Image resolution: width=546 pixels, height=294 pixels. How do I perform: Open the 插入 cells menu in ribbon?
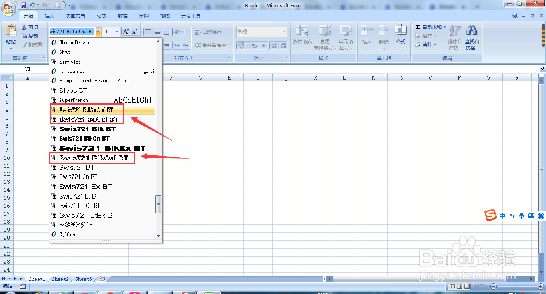[x=367, y=38]
